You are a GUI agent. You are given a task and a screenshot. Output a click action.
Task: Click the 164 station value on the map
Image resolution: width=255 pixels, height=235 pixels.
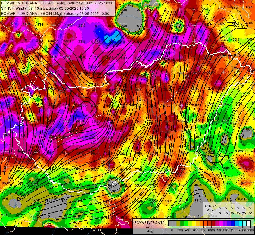click(x=20, y=199)
